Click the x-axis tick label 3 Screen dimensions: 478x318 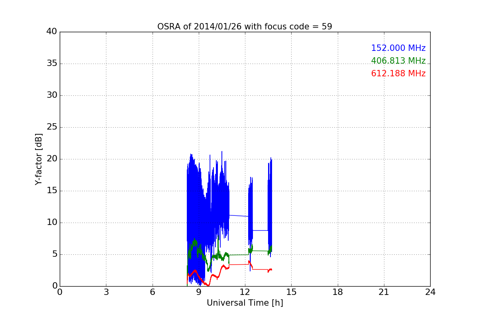(x=106, y=292)
